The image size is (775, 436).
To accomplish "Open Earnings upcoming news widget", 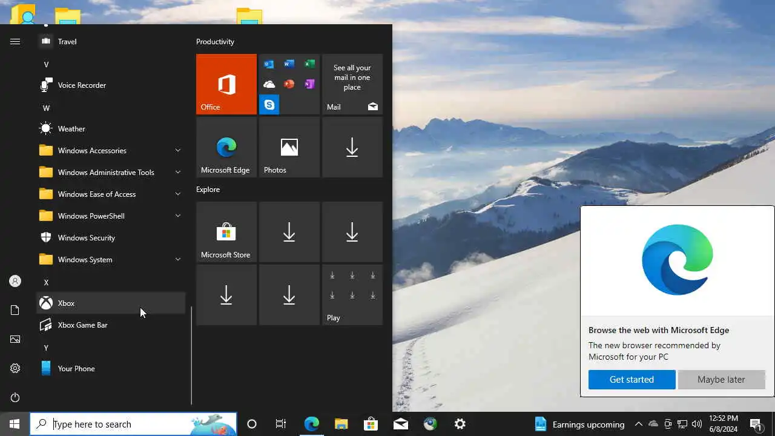I will pyautogui.click(x=579, y=424).
